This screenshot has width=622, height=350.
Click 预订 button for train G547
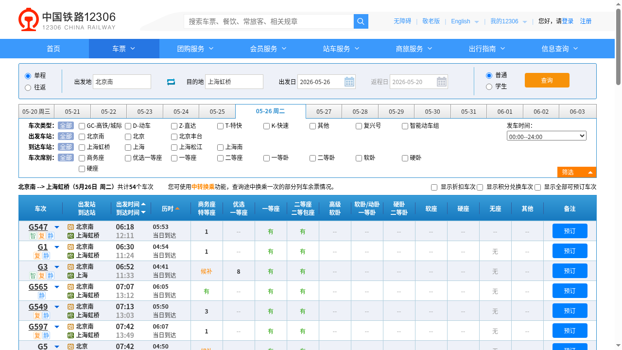(x=570, y=231)
